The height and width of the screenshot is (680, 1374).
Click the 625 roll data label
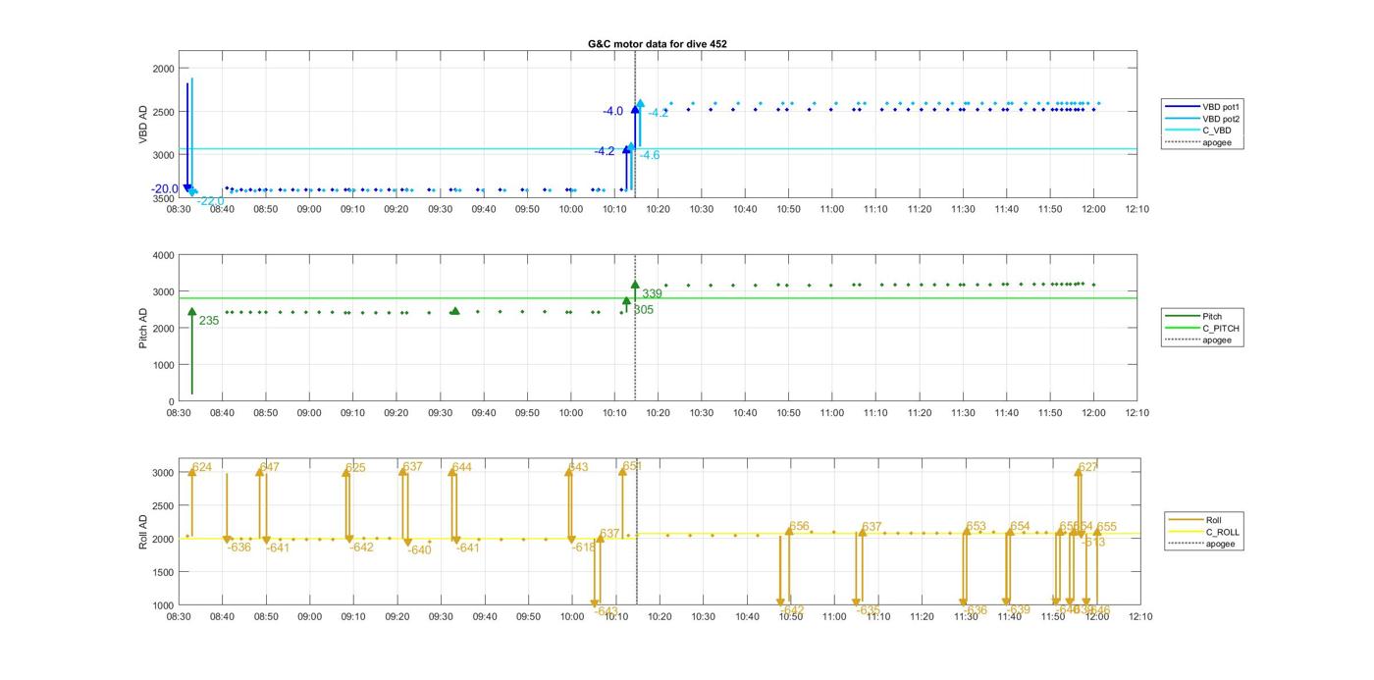(x=355, y=468)
